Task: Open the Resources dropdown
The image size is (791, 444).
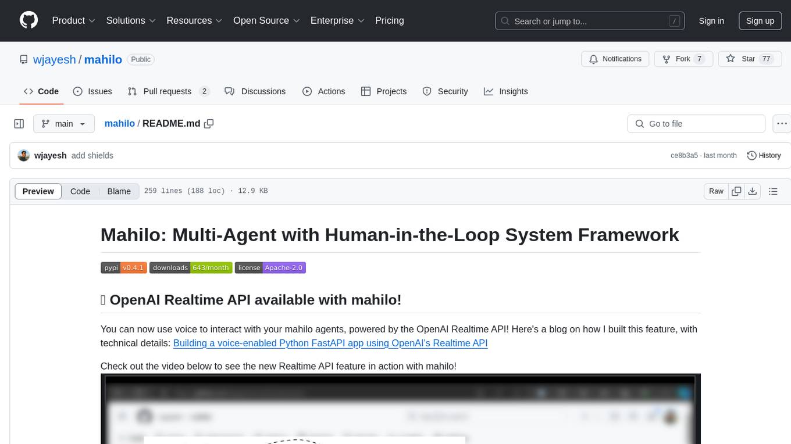Action: click(x=194, y=20)
